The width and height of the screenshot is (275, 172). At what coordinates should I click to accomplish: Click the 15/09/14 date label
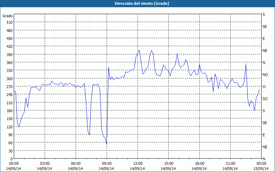pyautogui.click(x=261, y=169)
